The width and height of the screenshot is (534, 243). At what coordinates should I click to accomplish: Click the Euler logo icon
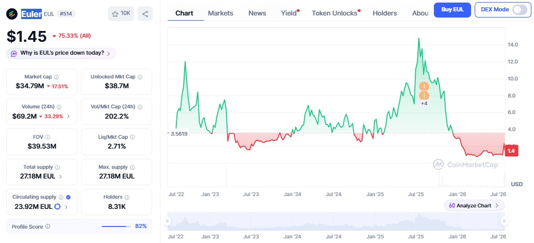[x=12, y=14]
